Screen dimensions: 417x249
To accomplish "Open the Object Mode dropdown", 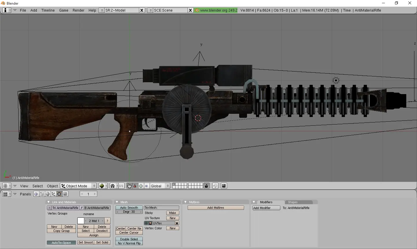I will [78, 186].
